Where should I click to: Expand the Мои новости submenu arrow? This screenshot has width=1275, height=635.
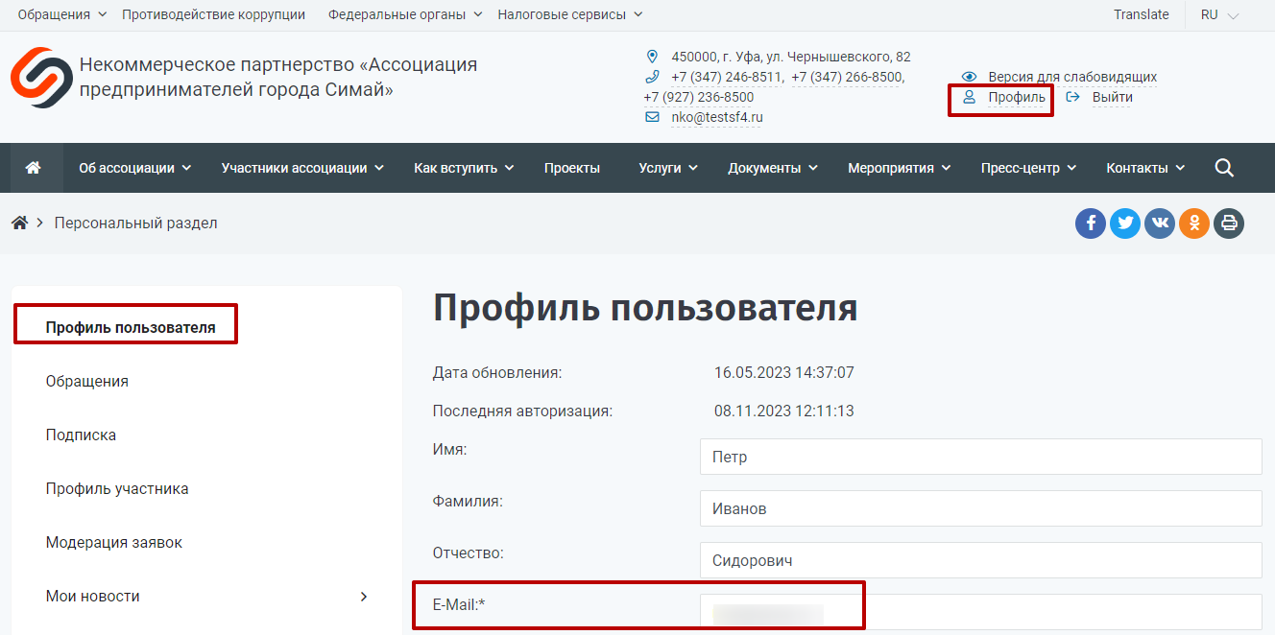point(364,597)
